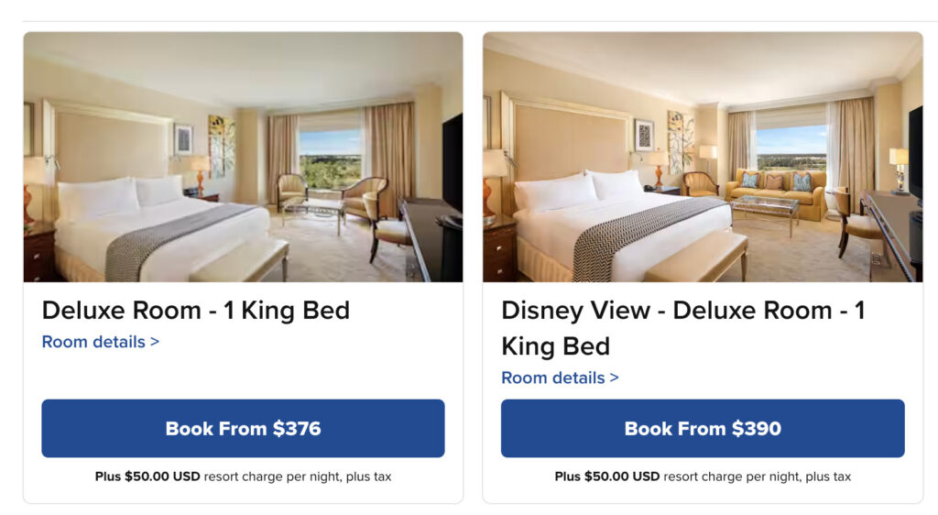Click the bed bench in the Deluxe Room photo
938x515 pixels.
pos(238,260)
